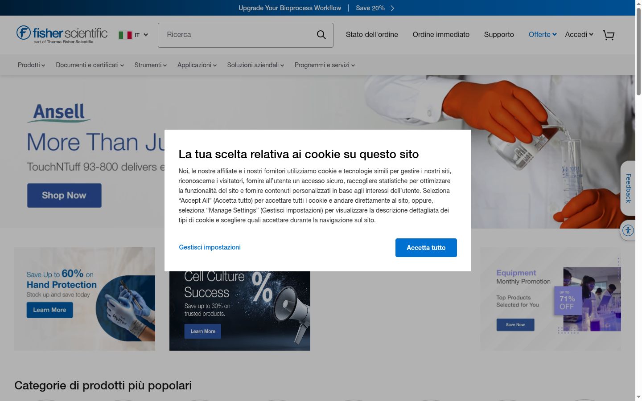
Task: Open the Programmi e servizi menu
Action: (325, 65)
